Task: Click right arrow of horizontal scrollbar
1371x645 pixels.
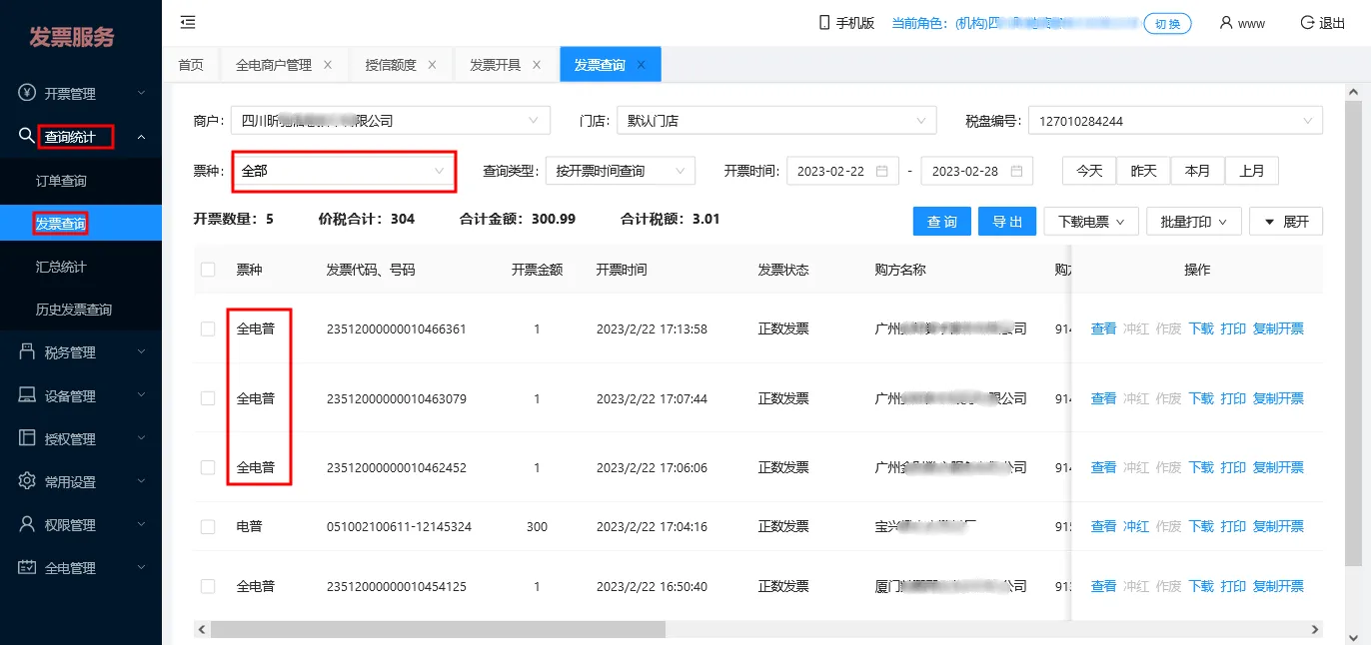Action: pos(1314,629)
